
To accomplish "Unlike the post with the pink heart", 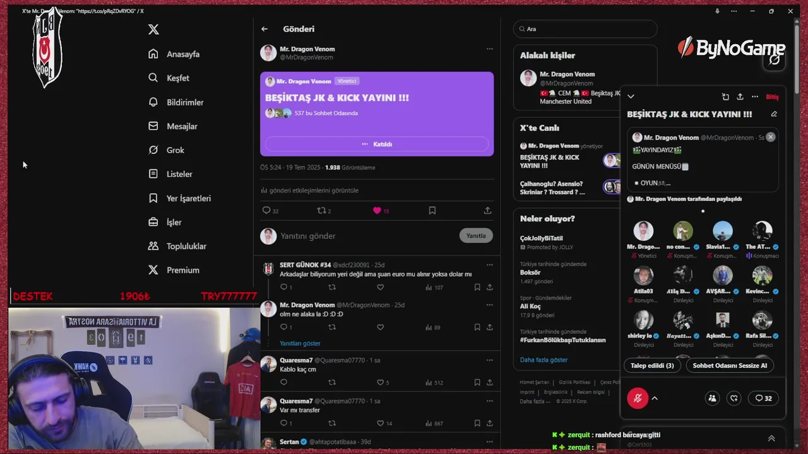I will click(x=377, y=211).
